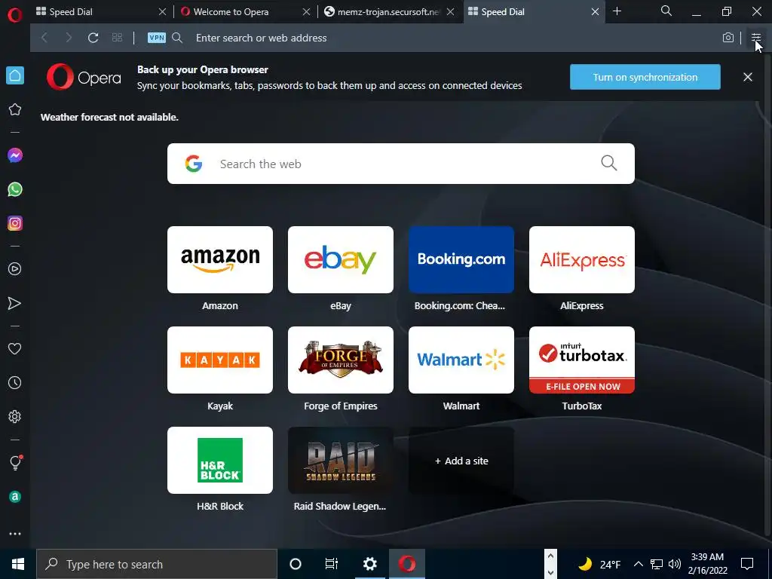Click Turn on synchronization button
This screenshot has height=579, width=772.
[x=645, y=77]
